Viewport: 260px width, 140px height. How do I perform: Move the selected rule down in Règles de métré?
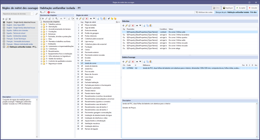coord(94,19)
